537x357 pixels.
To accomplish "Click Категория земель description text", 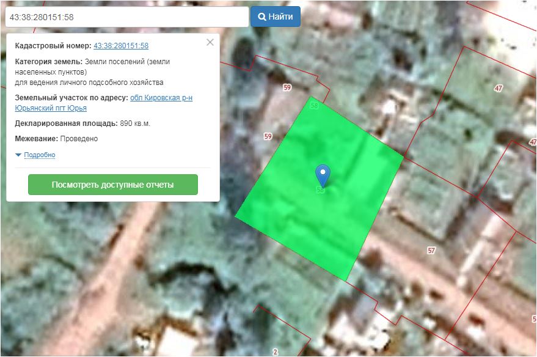I will click(92, 72).
